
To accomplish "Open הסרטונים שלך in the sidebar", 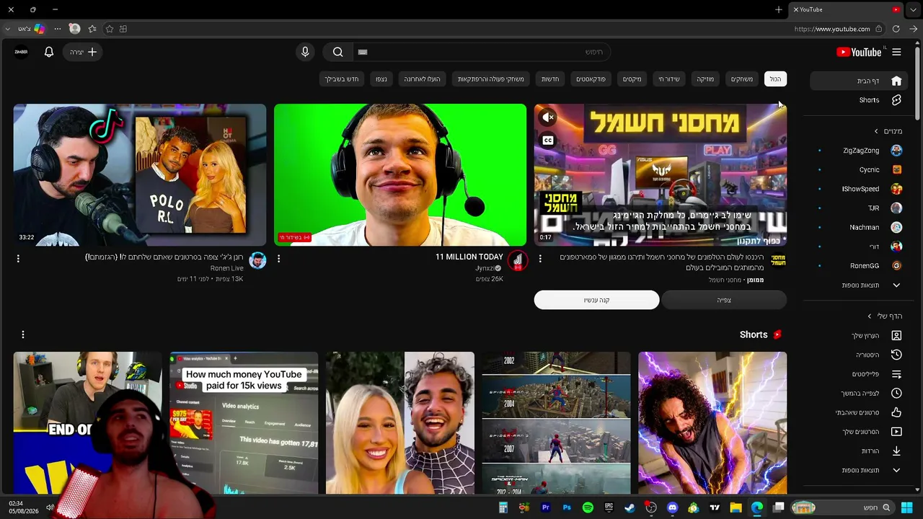I will point(860,432).
